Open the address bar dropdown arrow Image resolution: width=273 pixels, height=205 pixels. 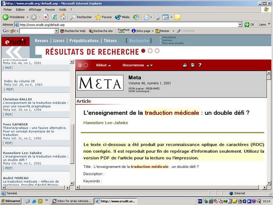coord(240,25)
